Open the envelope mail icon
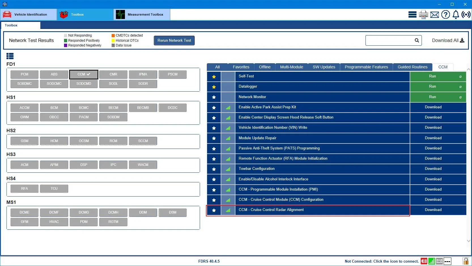The image size is (472, 266). [x=434, y=15]
